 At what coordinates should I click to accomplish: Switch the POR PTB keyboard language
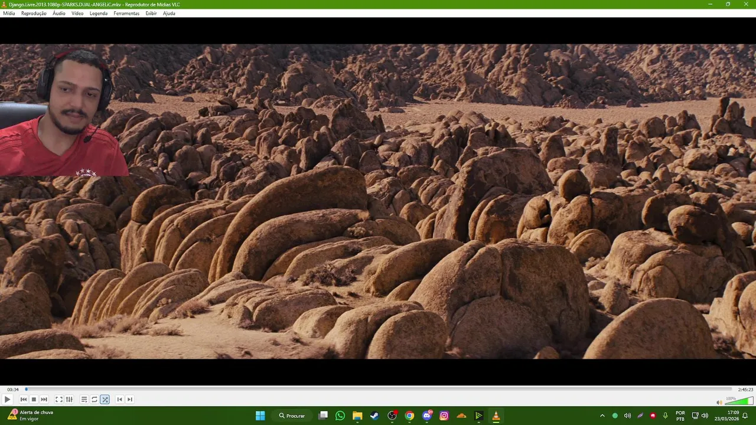(680, 416)
